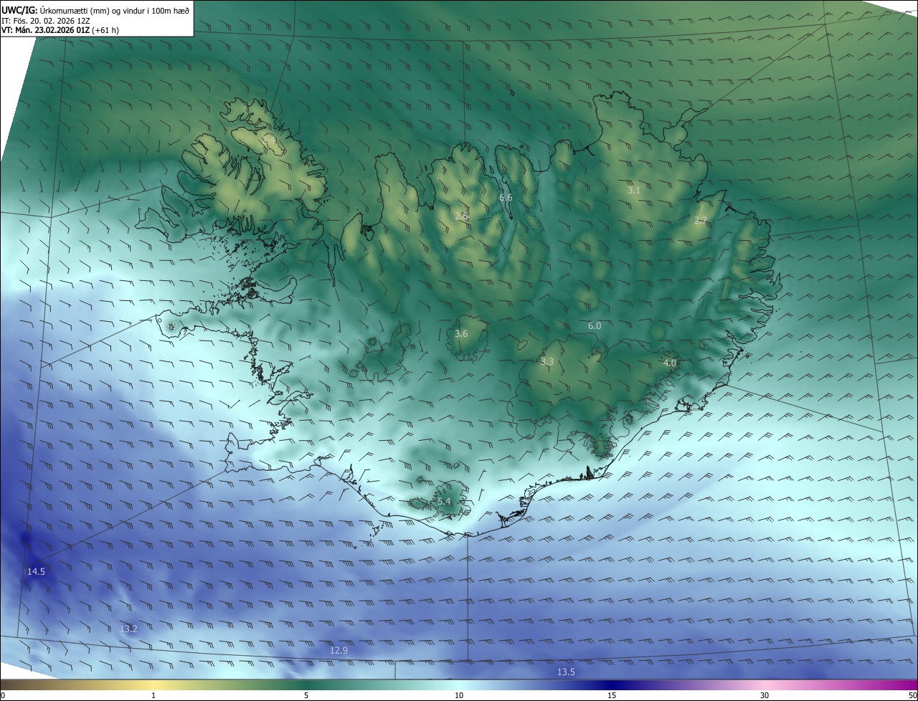Screen dimensions: 918x701
Task: Click the forecast offset "(+61 h)"
Action: click(x=105, y=30)
